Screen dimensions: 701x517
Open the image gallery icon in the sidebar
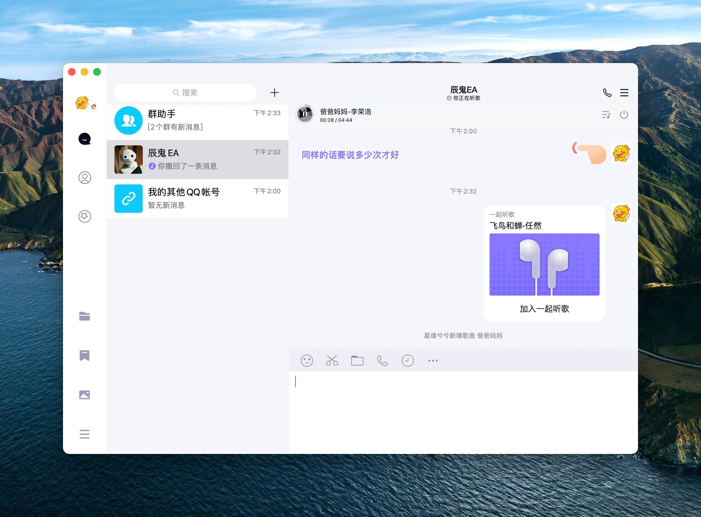[x=84, y=395]
